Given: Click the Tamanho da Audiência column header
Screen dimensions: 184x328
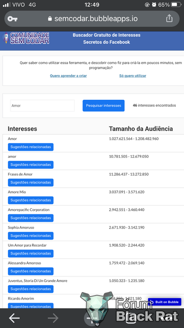Looking at the screenshot, I should click(141, 129).
